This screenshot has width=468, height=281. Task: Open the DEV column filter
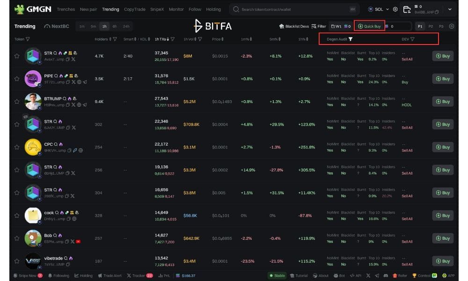coord(412,39)
